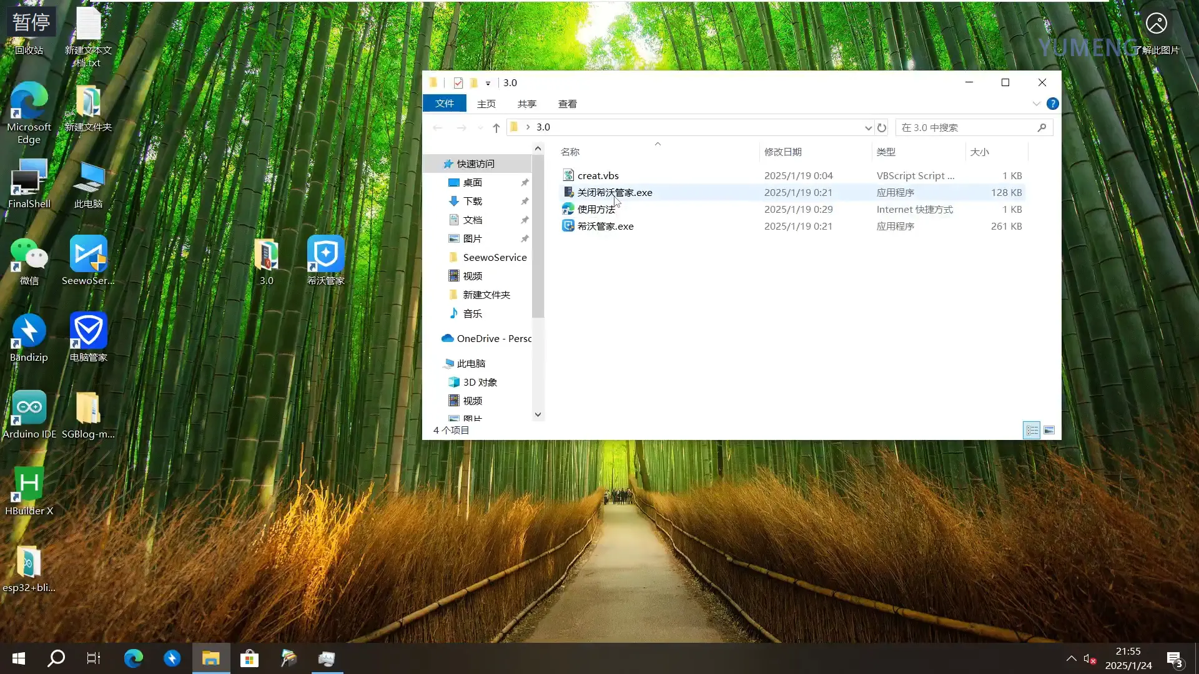The width and height of the screenshot is (1199, 674).
Task: Expand the ribbon with the chevron
Action: 1036,104
